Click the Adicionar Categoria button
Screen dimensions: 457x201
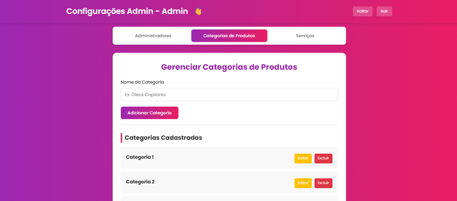click(x=149, y=113)
